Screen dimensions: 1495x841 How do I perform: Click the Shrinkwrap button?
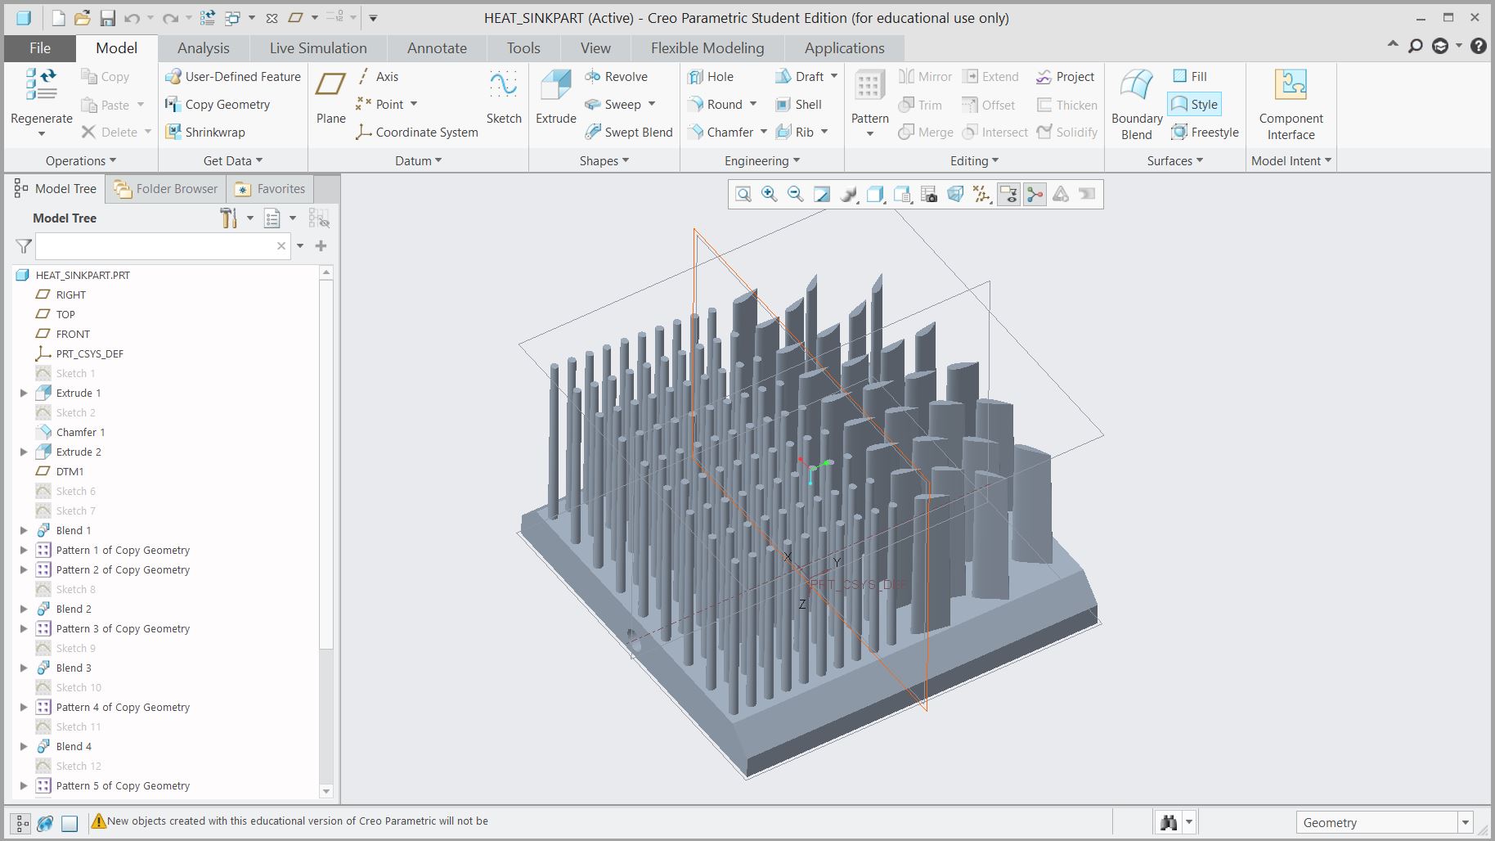pos(205,133)
